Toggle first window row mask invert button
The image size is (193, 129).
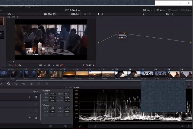click(x=30, y=97)
